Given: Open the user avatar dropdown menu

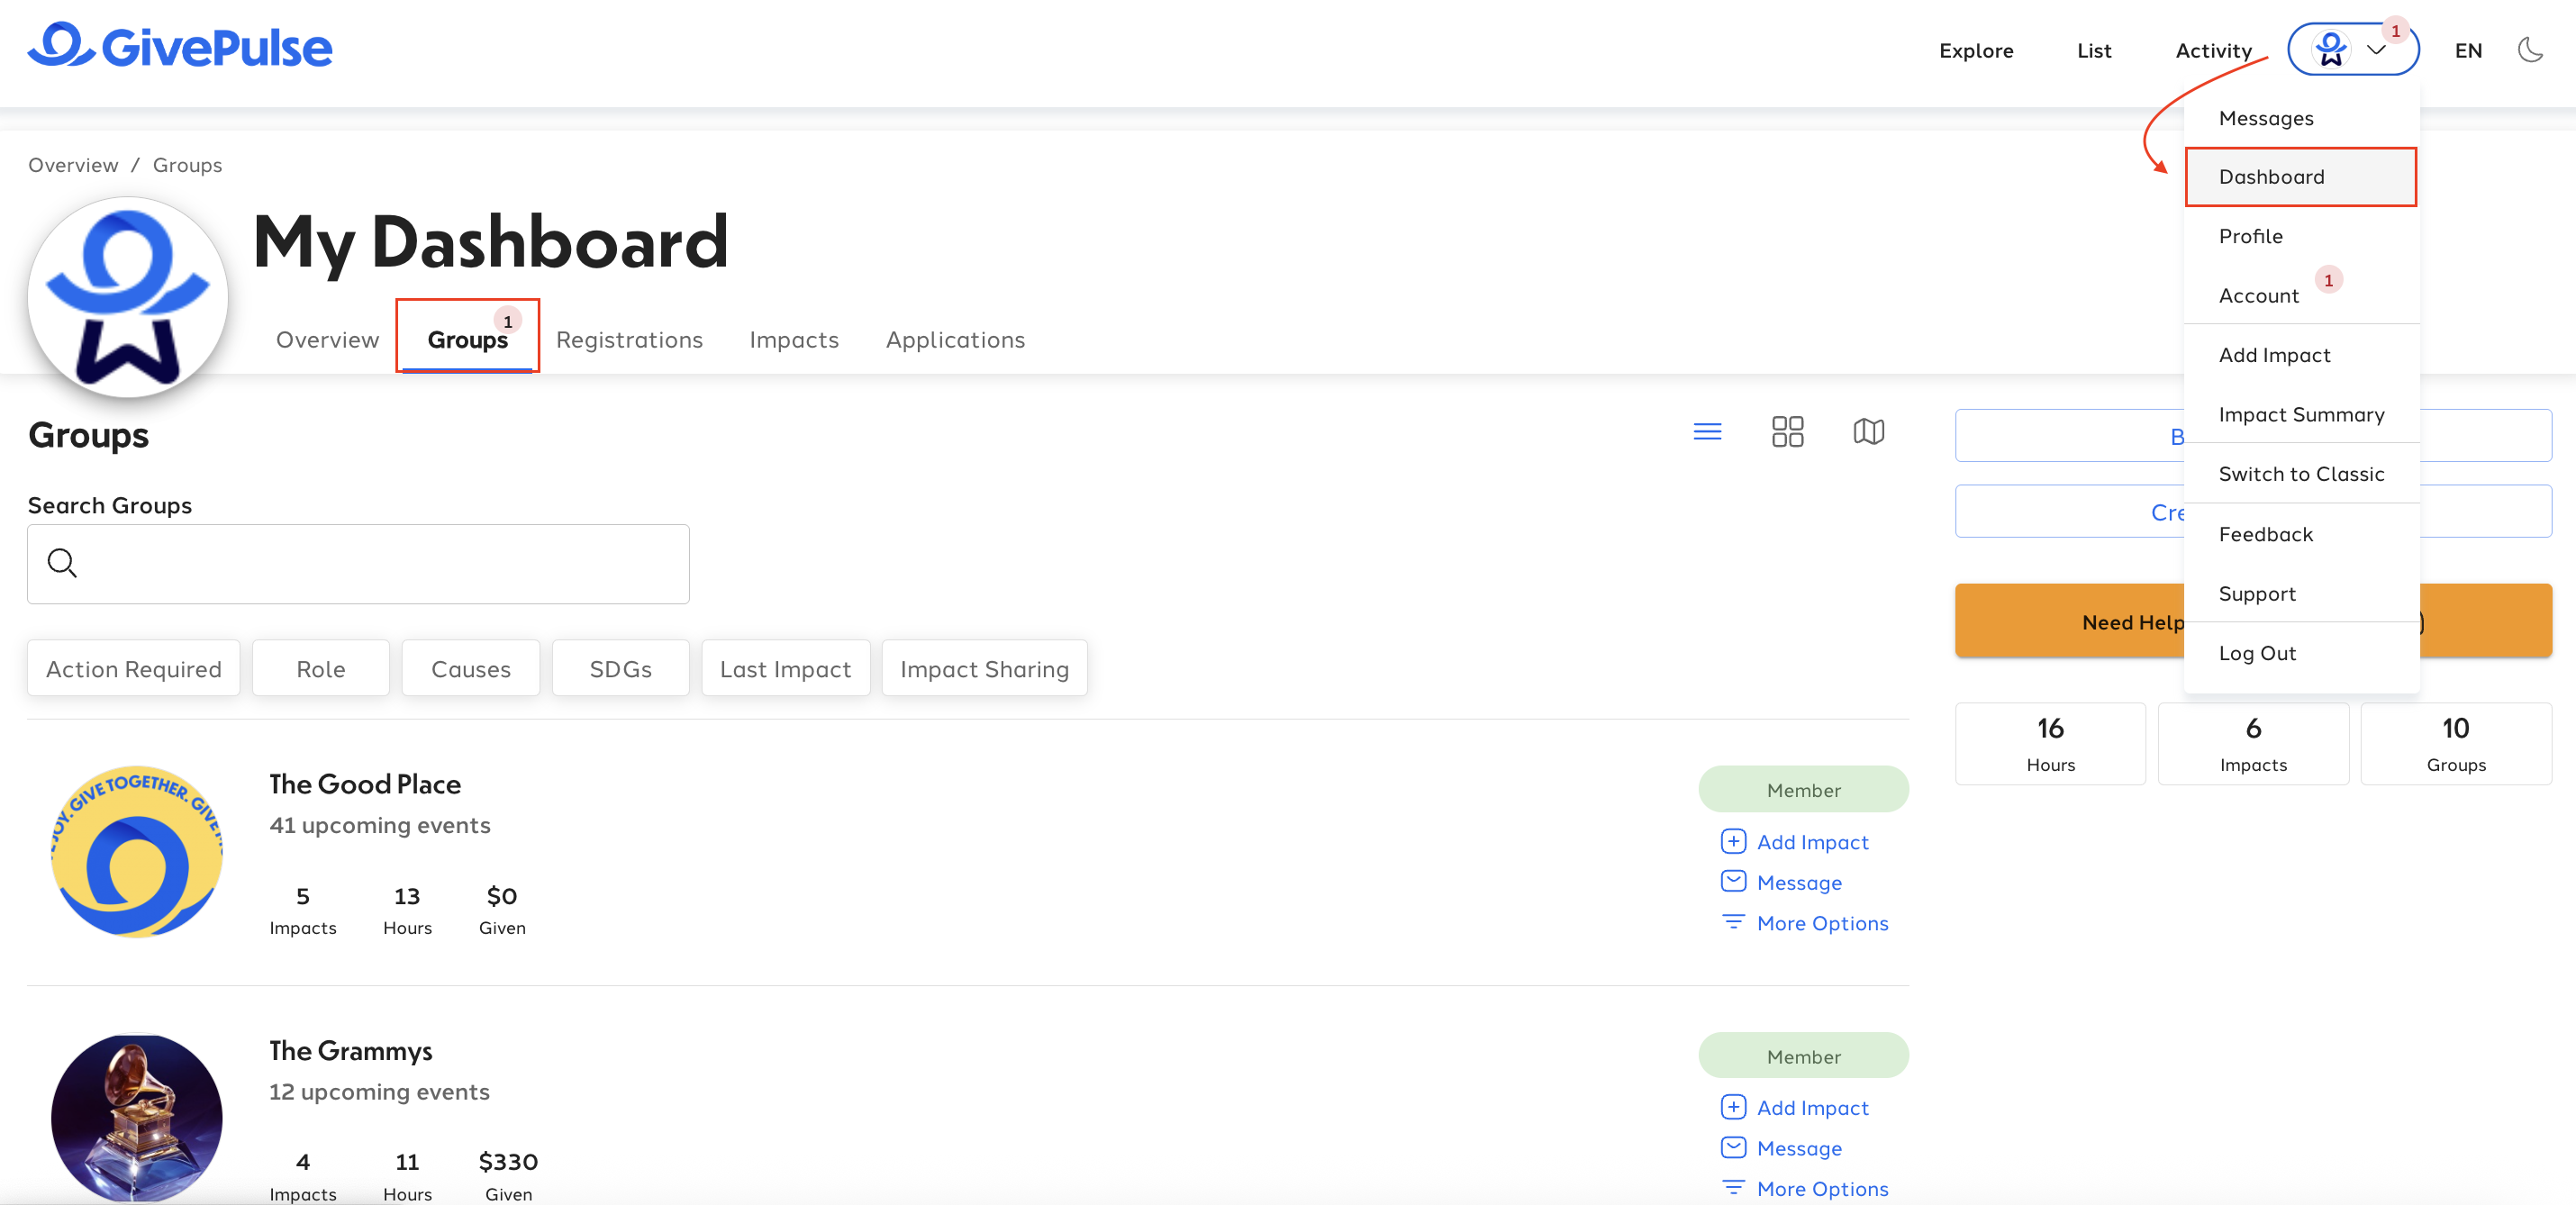Looking at the screenshot, I should pyautogui.click(x=2352, y=50).
